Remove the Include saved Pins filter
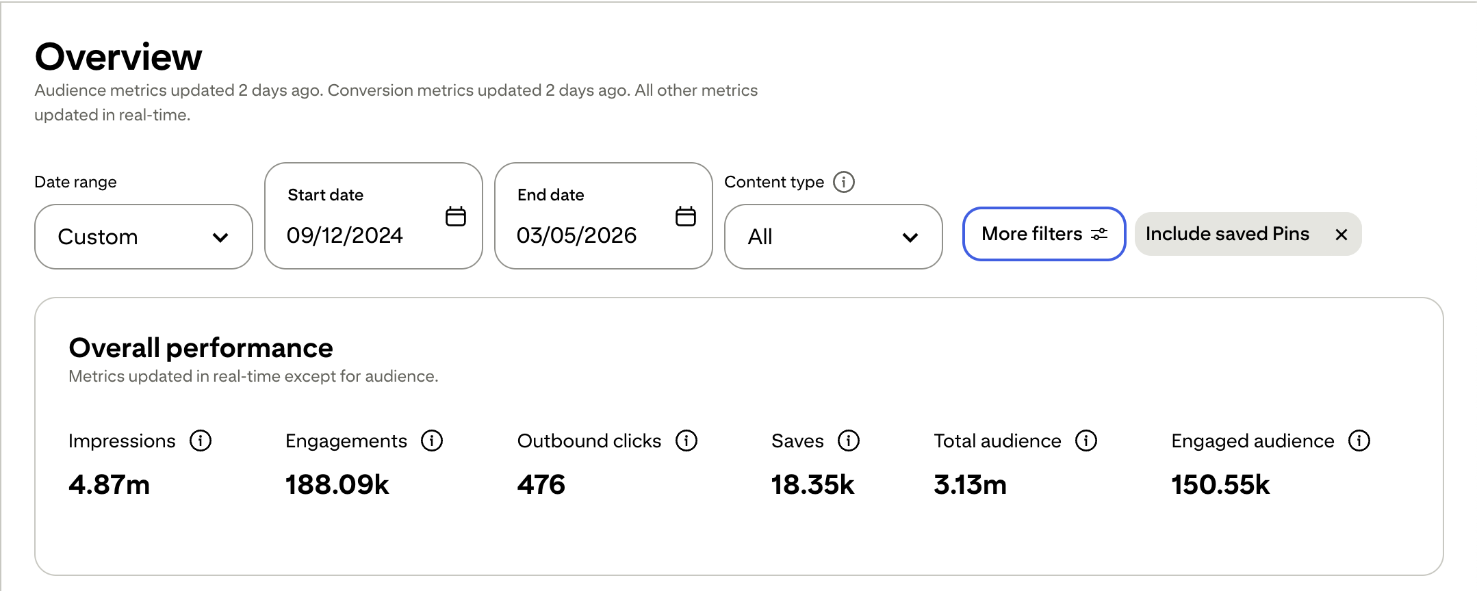1477x591 pixels. [1341, 235]
